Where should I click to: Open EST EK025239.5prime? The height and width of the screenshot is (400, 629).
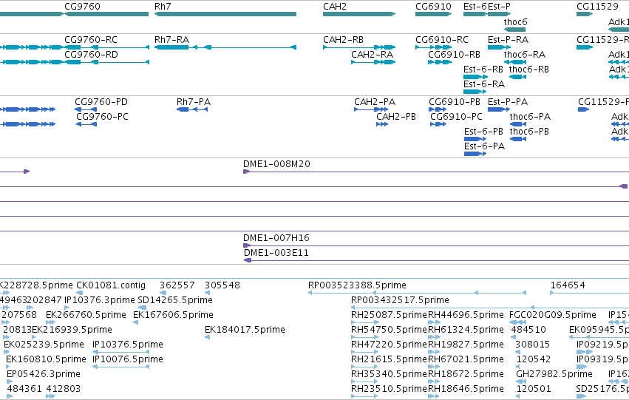click(x=44, y=345)
